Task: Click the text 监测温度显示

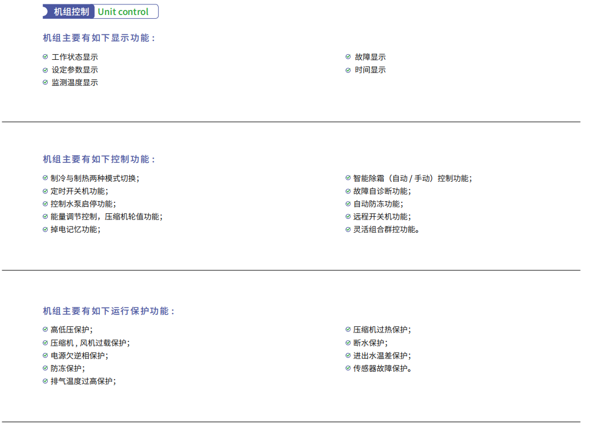Action: (75, 83)
